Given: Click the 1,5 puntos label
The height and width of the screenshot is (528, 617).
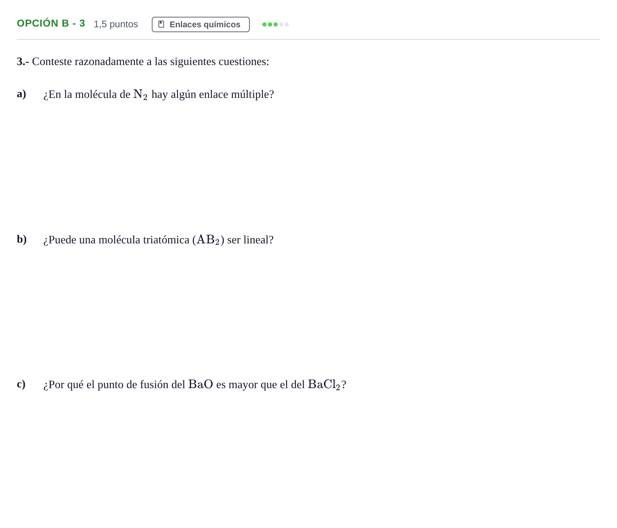Looking at the screenshot, I should tap(116, 24).
